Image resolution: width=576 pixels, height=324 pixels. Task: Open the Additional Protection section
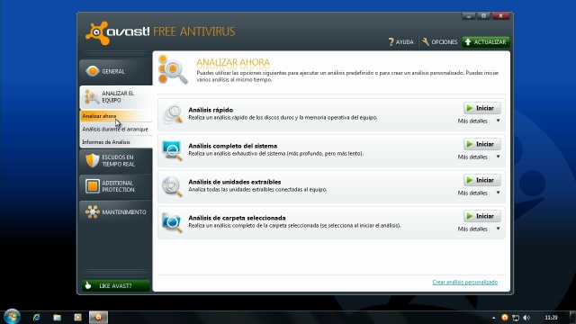[116, 186]
